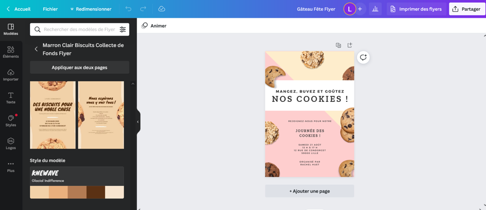Open search filters icon in template search

click(123, 30)
